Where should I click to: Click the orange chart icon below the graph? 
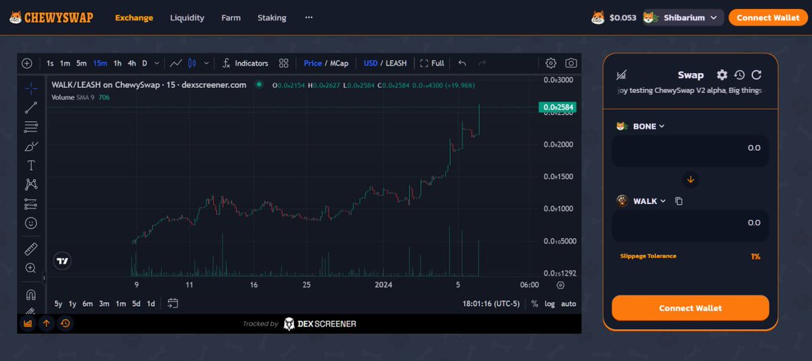[28, 323]
